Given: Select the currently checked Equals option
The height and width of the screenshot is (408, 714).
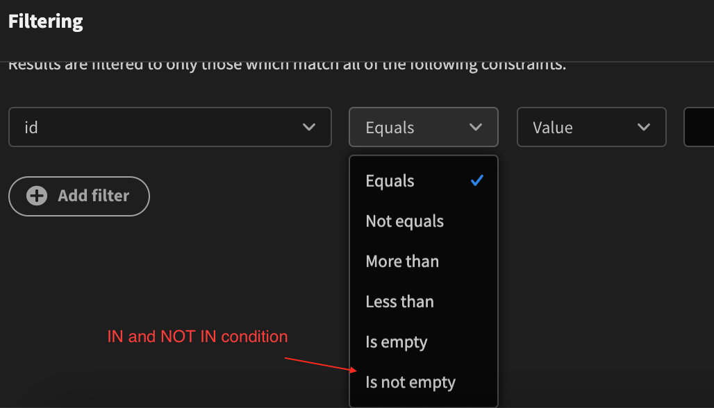Looking at the screenshot, I should (390, 180).
